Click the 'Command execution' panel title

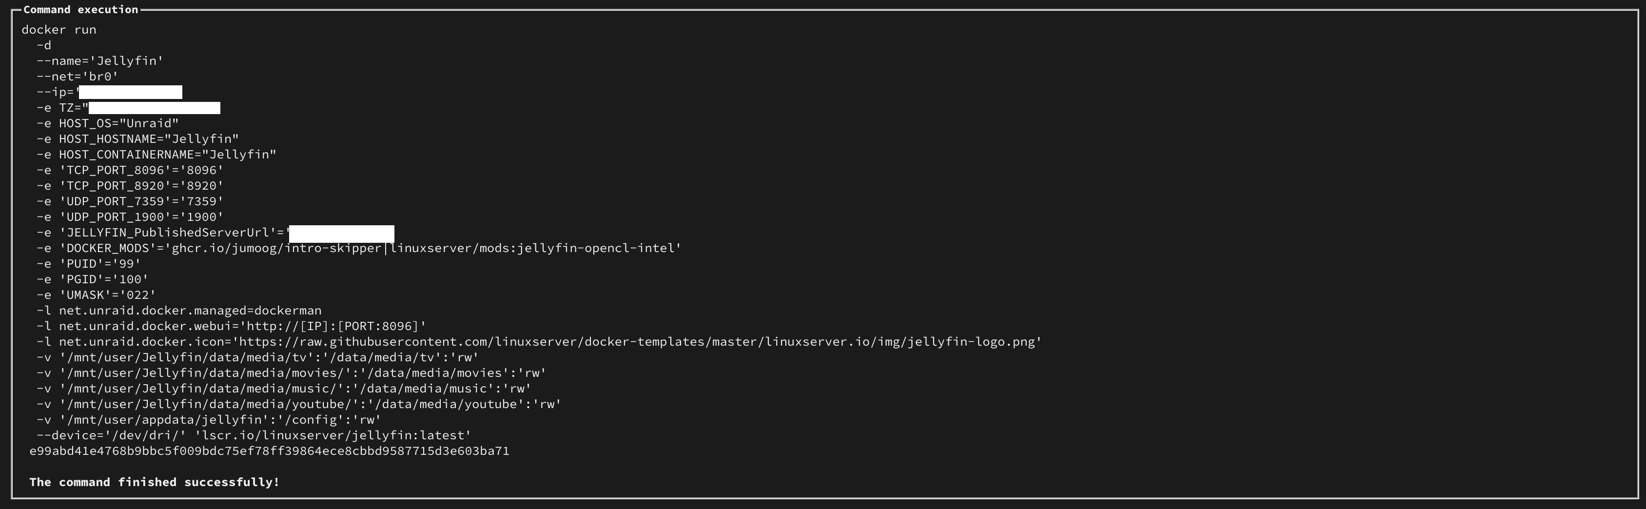(x=80, y=10)
